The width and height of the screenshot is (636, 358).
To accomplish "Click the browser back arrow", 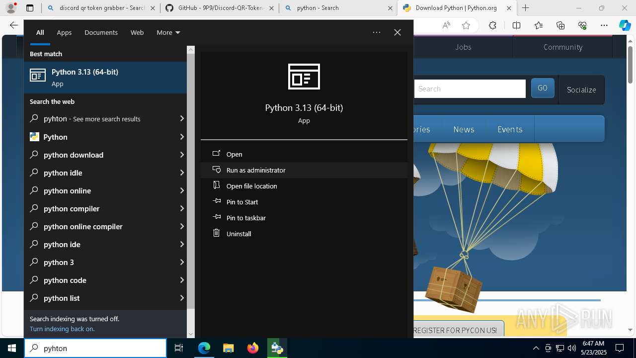I will pyautogui.click(x=14, y=25).
